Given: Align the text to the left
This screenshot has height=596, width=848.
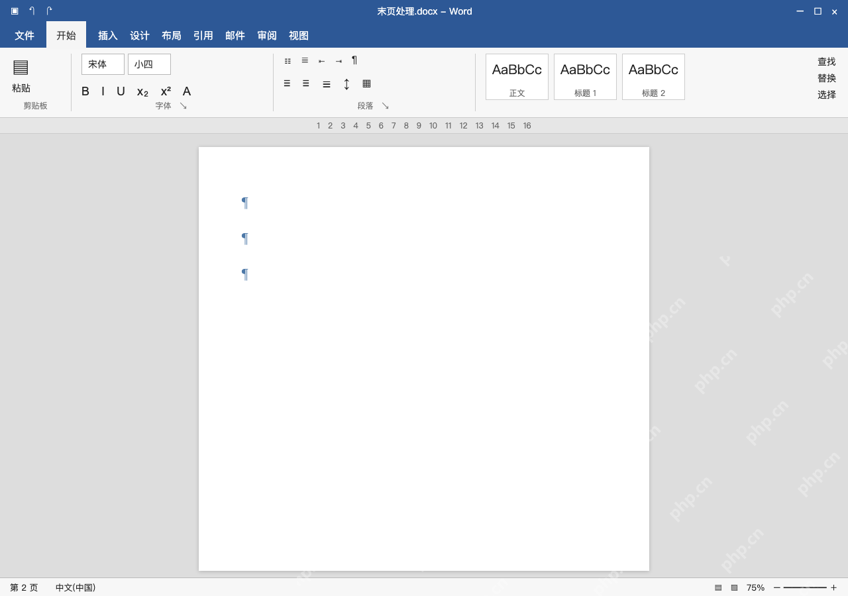Looking at the screenshot, I should click(287, 83).
